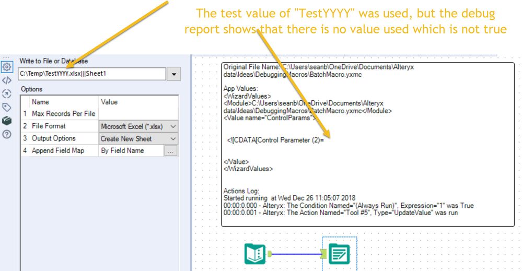Viewport: 522px width, 271px height.
Task: Click the Write to File or Database label
Action: point(54,61)
